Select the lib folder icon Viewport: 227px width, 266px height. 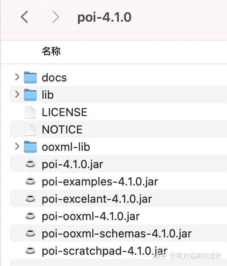point(30,95)
